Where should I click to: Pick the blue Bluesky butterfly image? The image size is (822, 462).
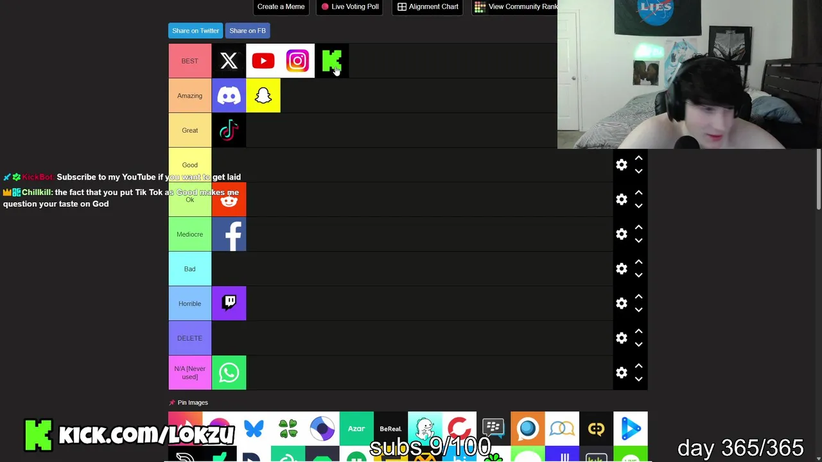254,429
